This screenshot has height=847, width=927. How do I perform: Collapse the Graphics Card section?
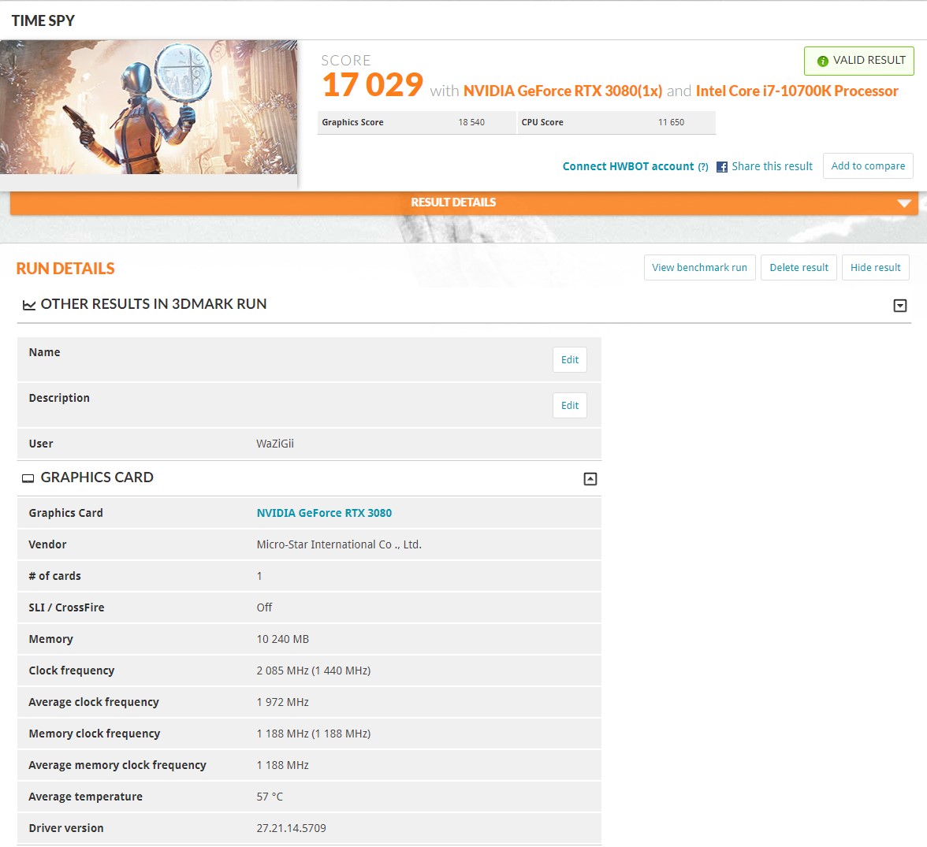[590, 479]
